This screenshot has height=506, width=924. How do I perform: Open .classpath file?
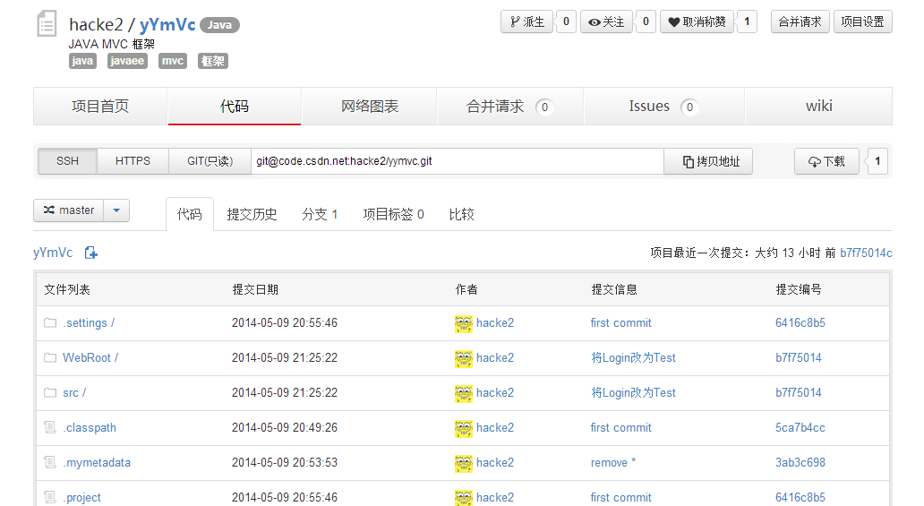click(x=90, y=428)
